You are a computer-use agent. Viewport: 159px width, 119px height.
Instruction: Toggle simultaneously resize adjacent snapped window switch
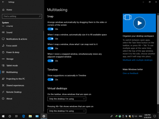[x=51, y=61]
